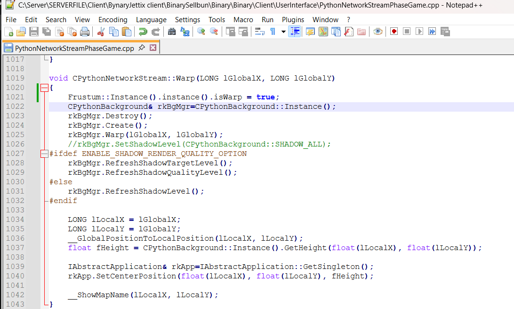The width and height of the screenshot is (514, 309).
Task: Toggle synchronized vertical scrolling
Action: click(231, 32)
